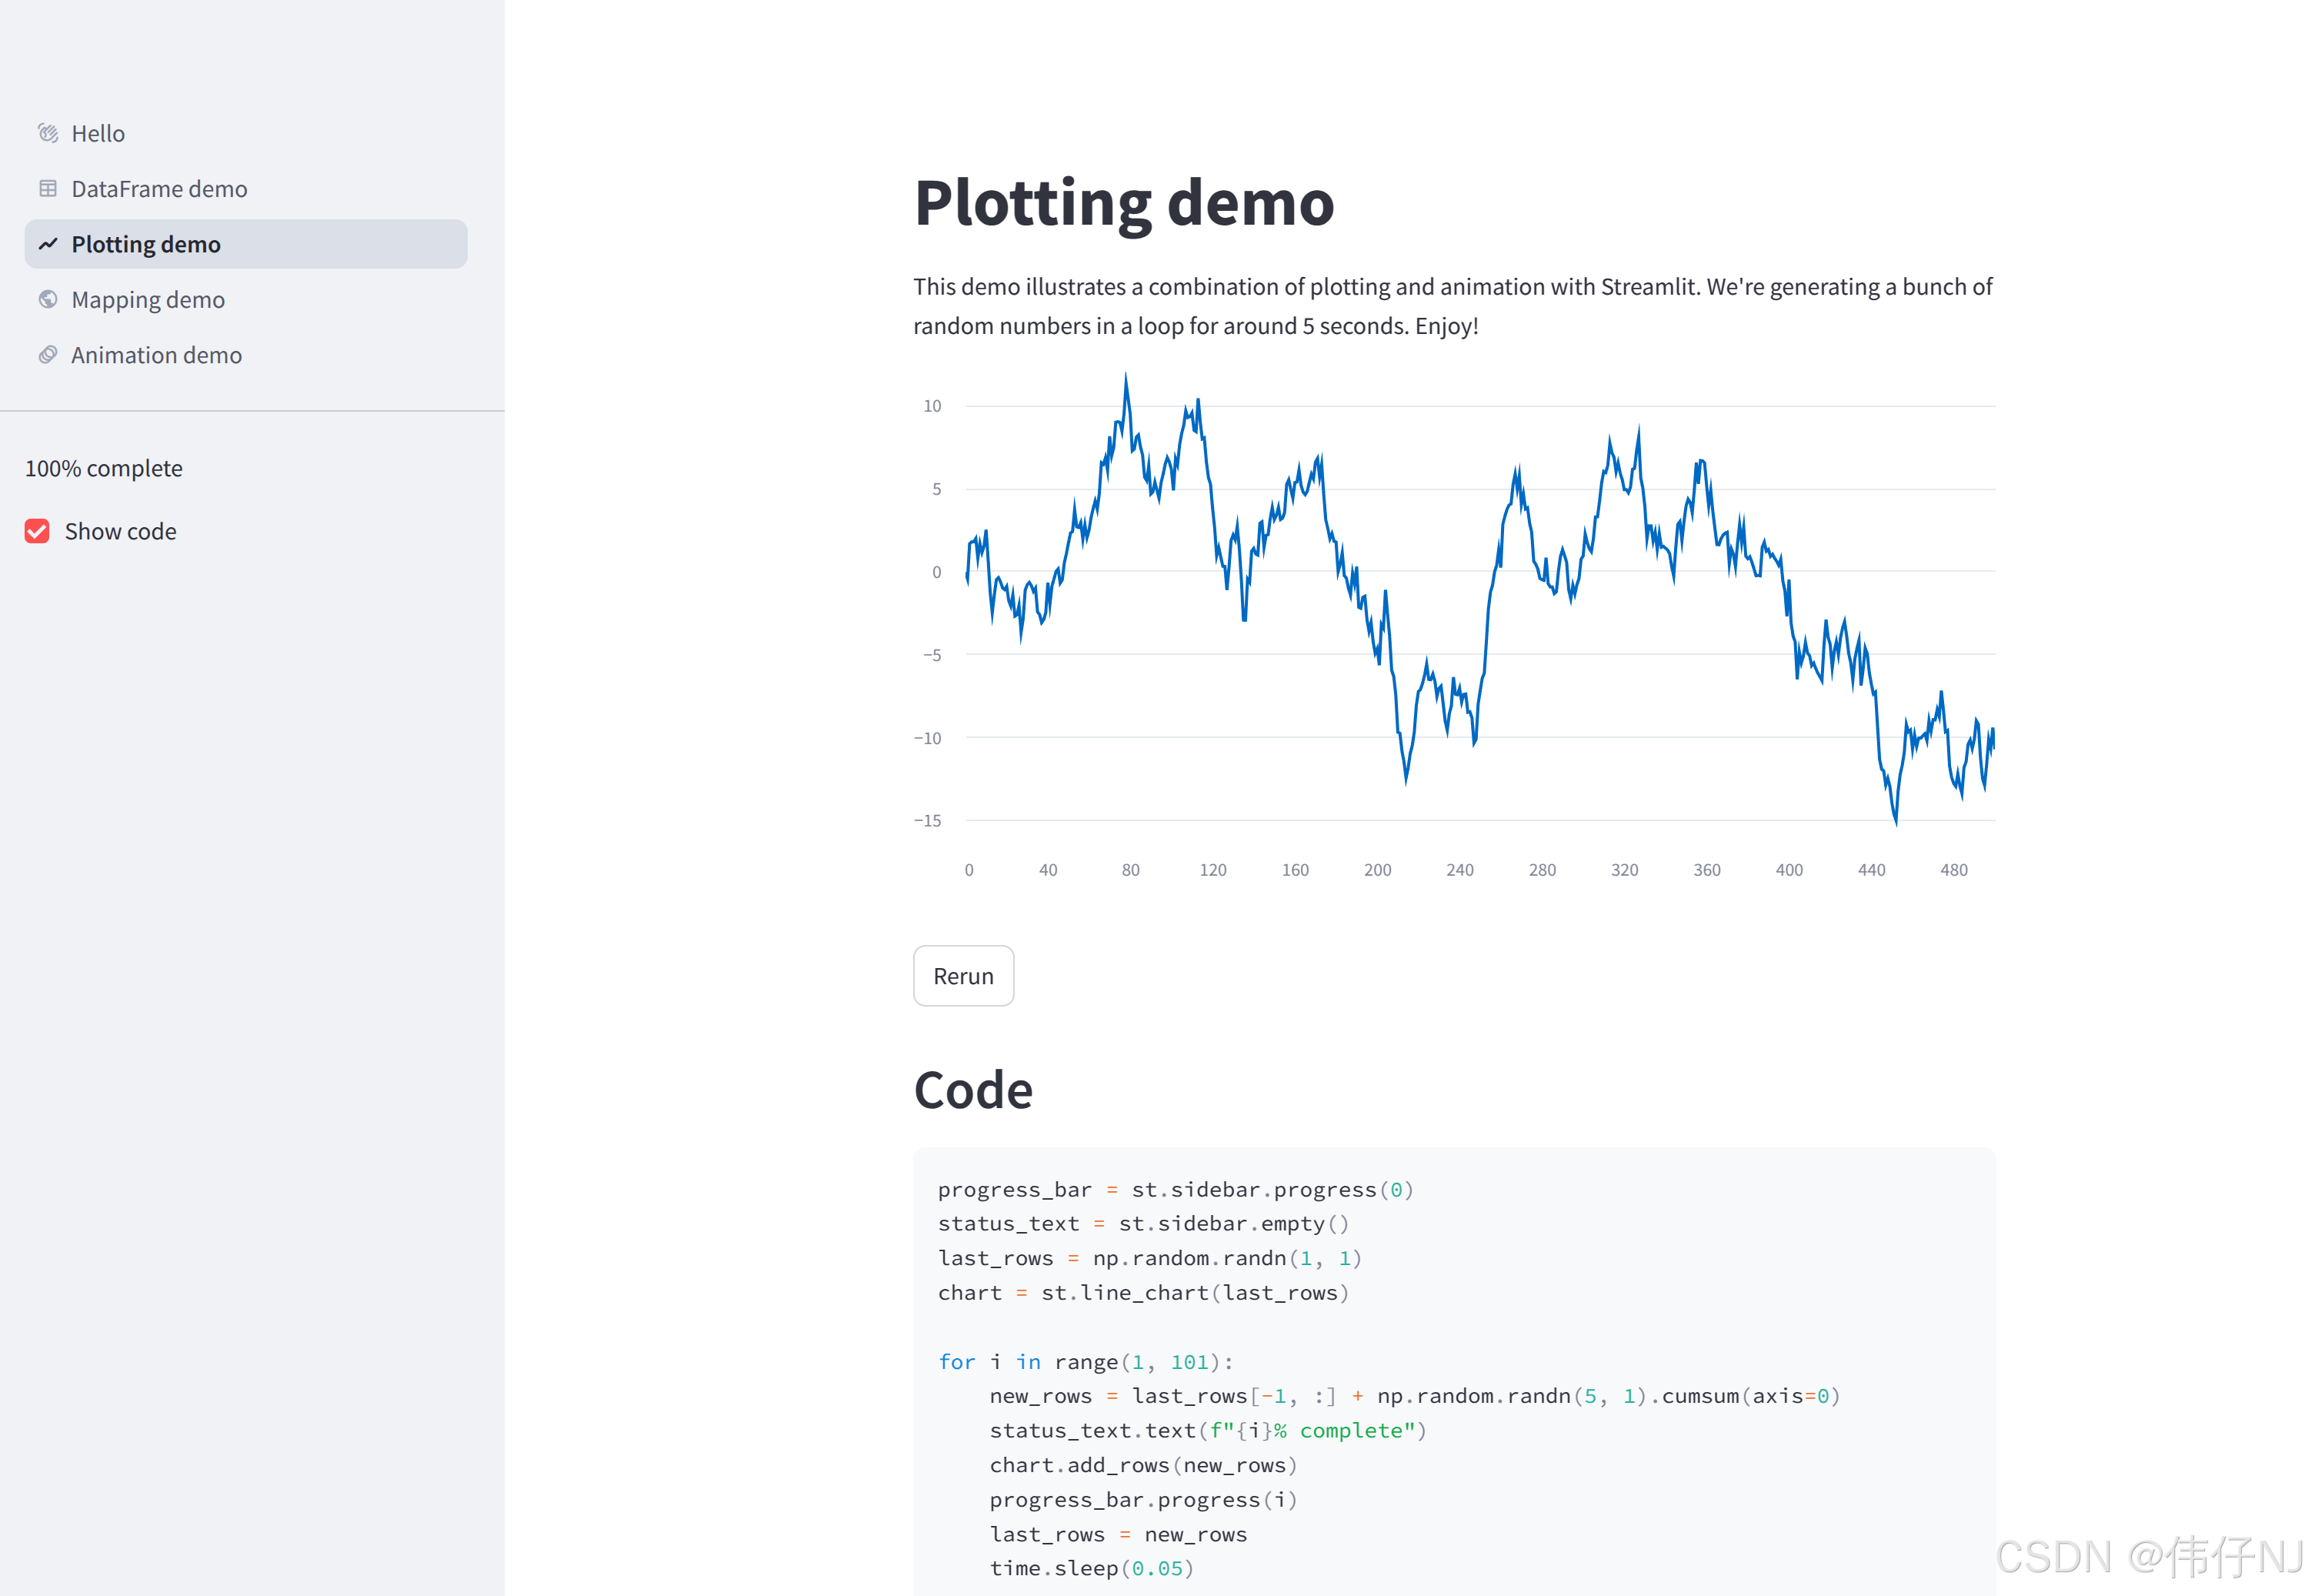
Task: Uncheck the Show code checkbox
Action: [x=37, y=531]
